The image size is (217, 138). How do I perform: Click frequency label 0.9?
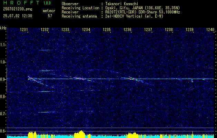(3, 79)
